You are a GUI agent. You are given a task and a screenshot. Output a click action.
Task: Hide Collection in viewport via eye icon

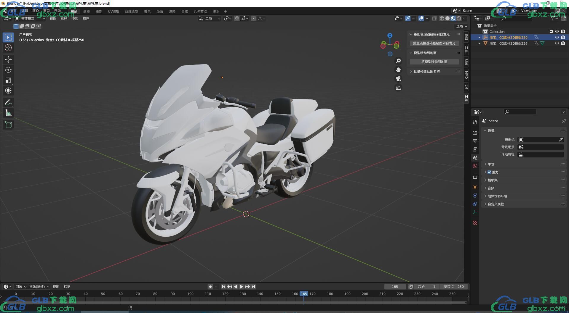click(x=557, y=31)
